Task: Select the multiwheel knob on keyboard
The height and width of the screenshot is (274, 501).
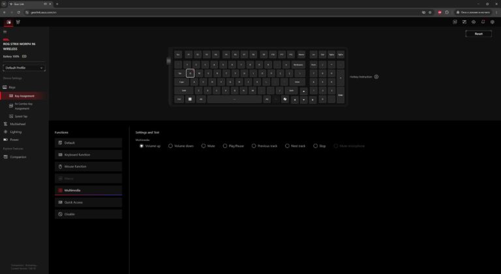Action: (x=169, y=61)
